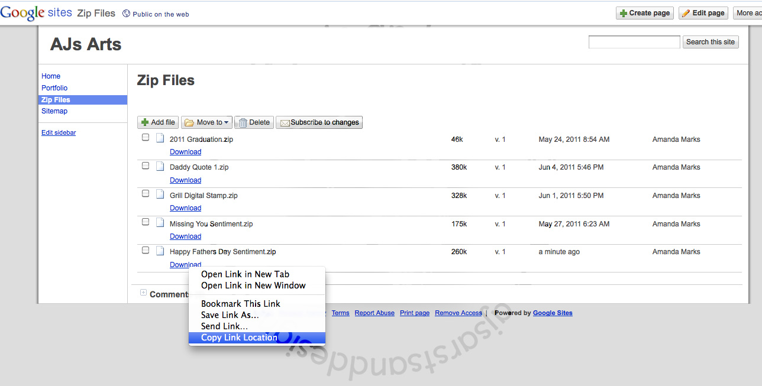Open the More actions menu
This screenshot has height=386, width=762.
pyautogui.click(x=747, y=13)
